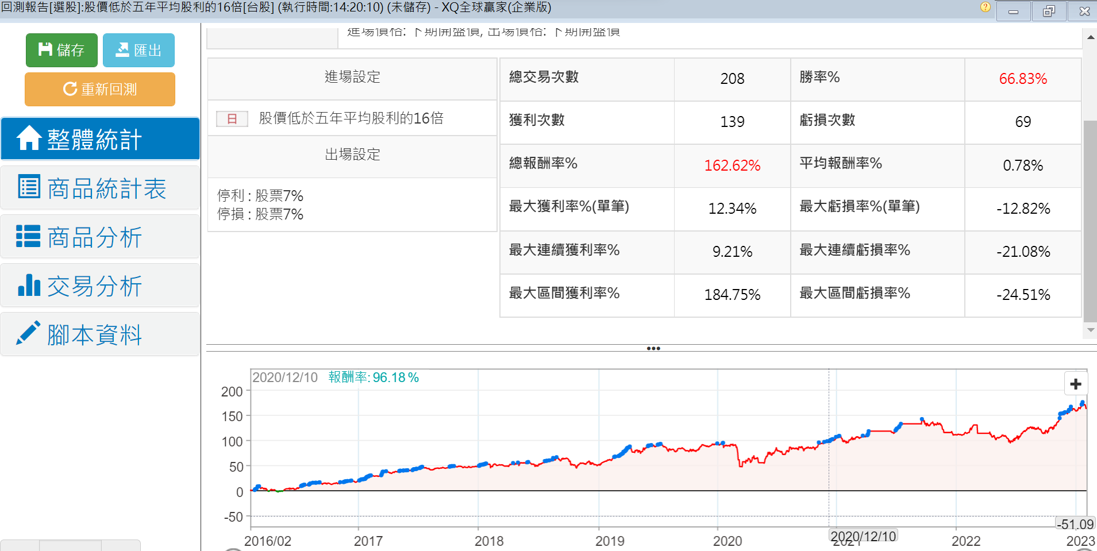
Task: Switch to the 商品統計表 tab
Action: click(100, 188)
